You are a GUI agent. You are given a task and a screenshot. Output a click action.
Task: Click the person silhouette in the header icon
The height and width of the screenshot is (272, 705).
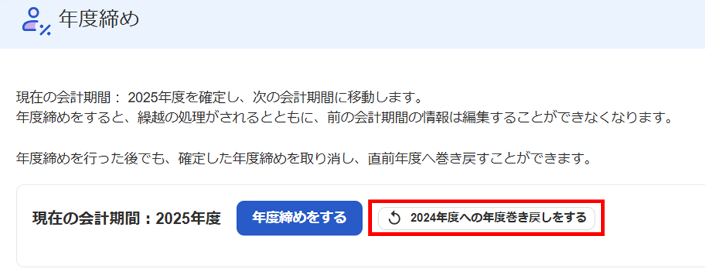coord(31,19)
